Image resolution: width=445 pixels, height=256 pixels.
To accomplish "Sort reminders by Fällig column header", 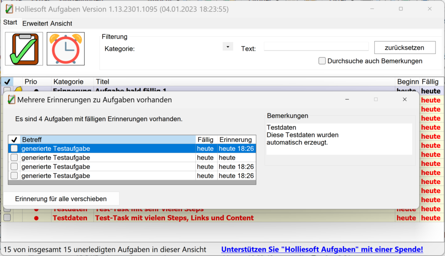I will [205, 140].
